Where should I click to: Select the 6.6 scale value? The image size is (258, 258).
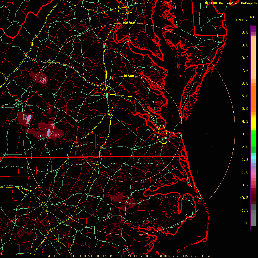click(245, 83)
